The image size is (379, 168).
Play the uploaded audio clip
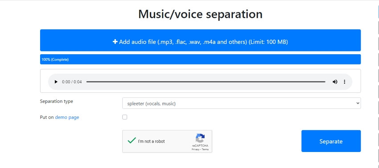point(56,82)
